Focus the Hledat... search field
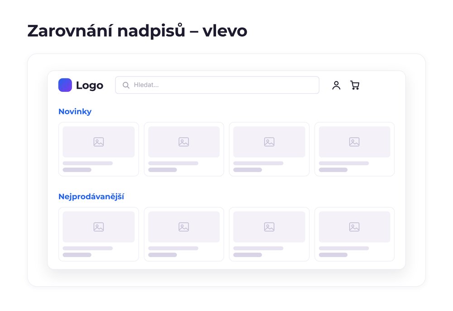 [x=217, y=85]
